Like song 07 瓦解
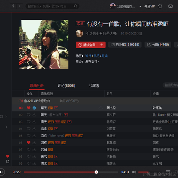This screenshot has width=178, height=178. click(29, 149)
